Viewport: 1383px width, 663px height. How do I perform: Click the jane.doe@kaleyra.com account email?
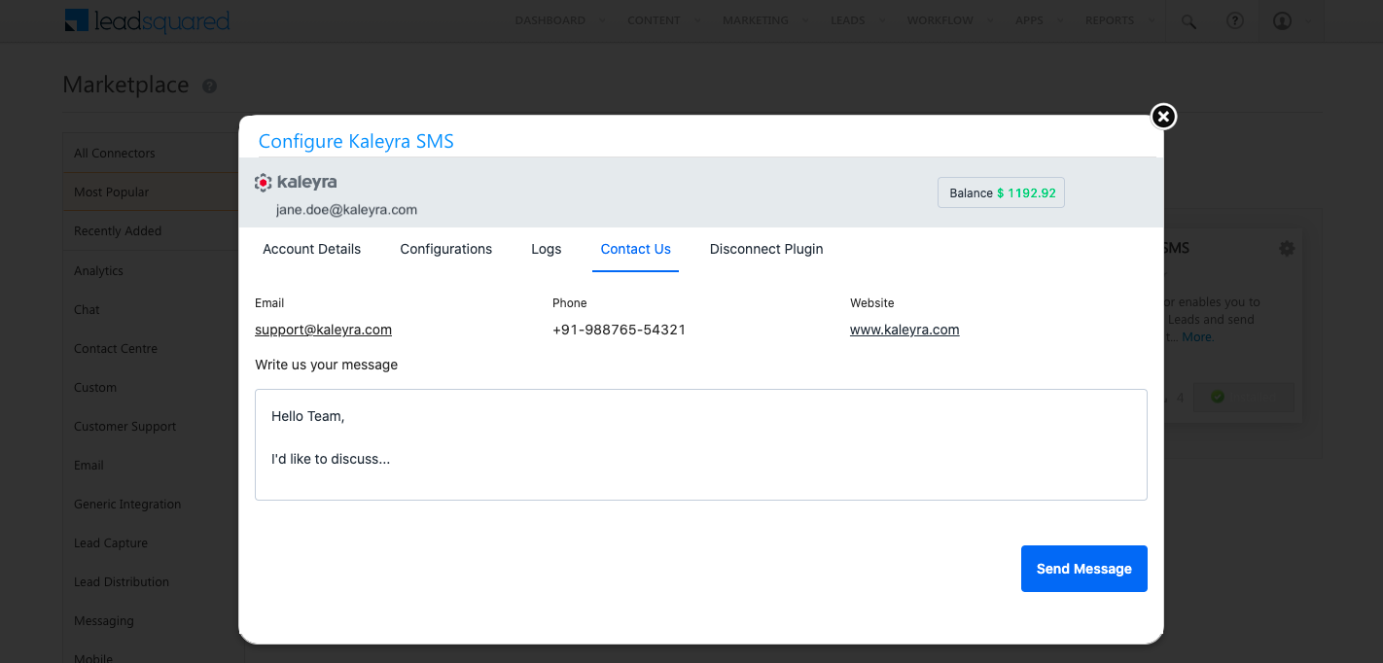coord(346,210)
